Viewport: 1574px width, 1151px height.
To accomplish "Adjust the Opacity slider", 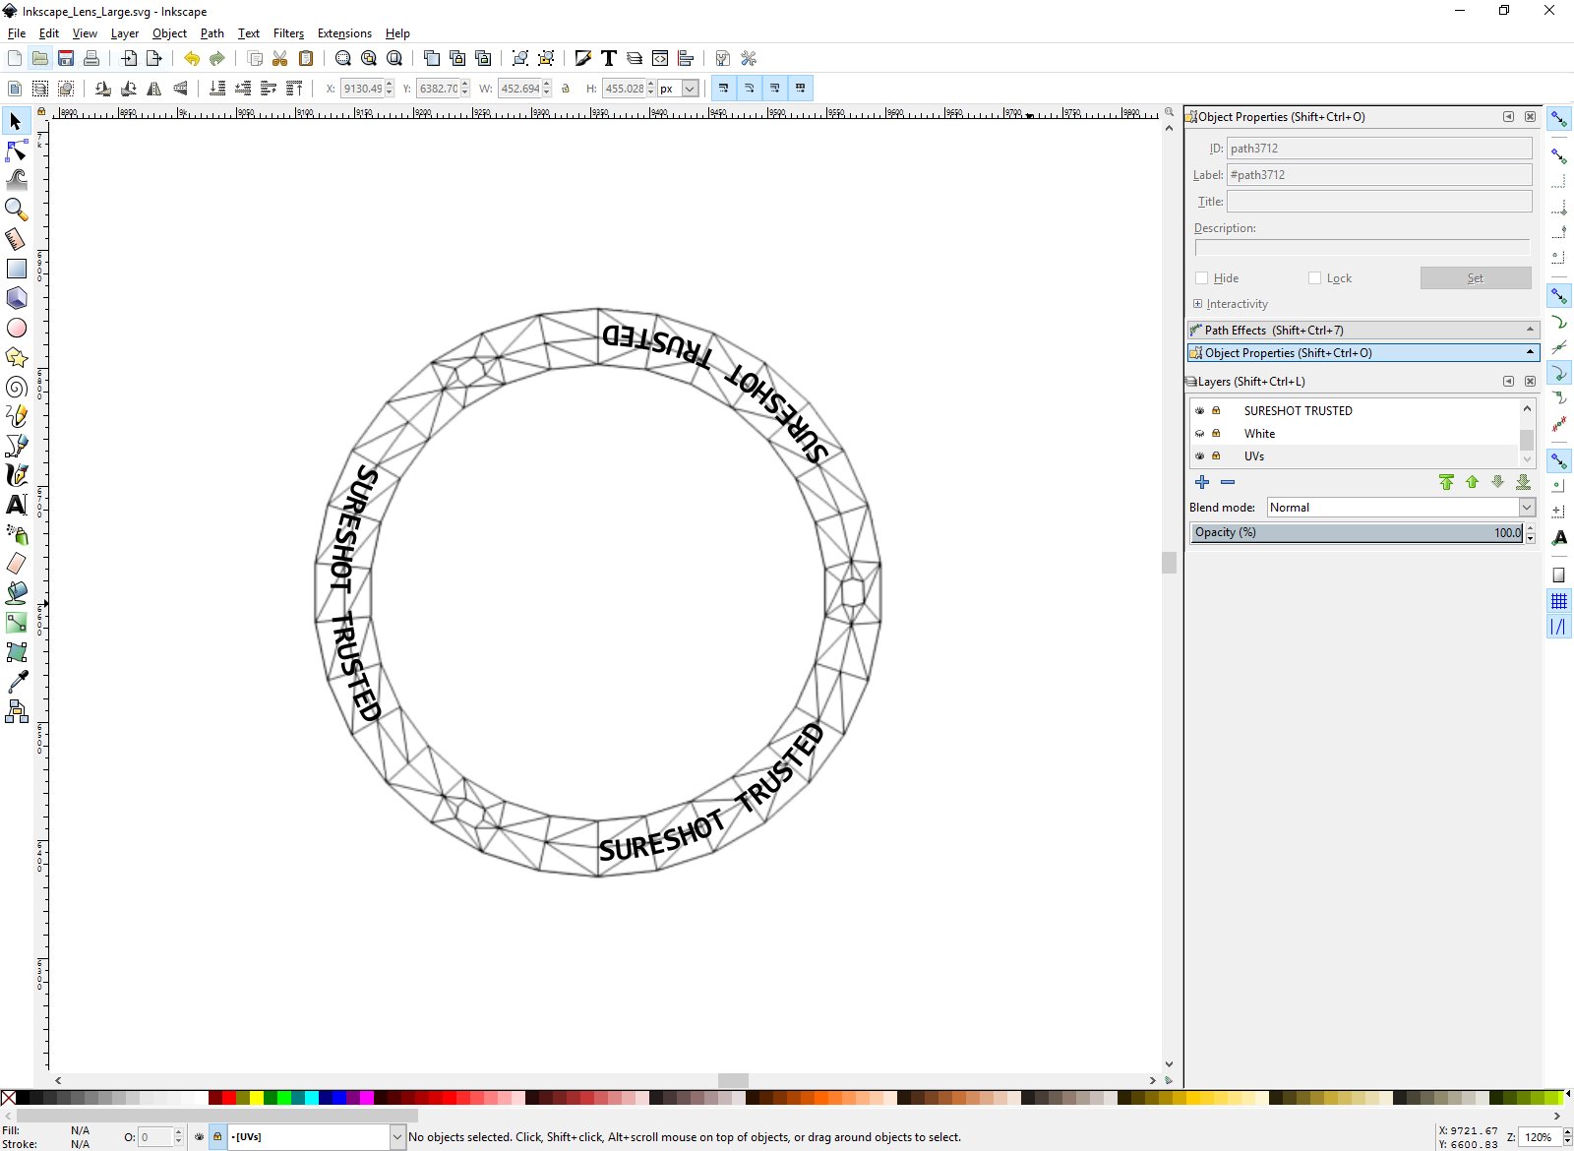I will (x=1358, y=532).
